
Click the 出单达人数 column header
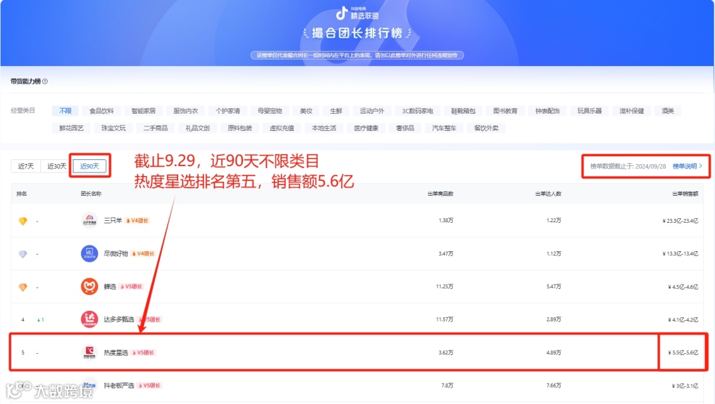[x=548, y=194]
